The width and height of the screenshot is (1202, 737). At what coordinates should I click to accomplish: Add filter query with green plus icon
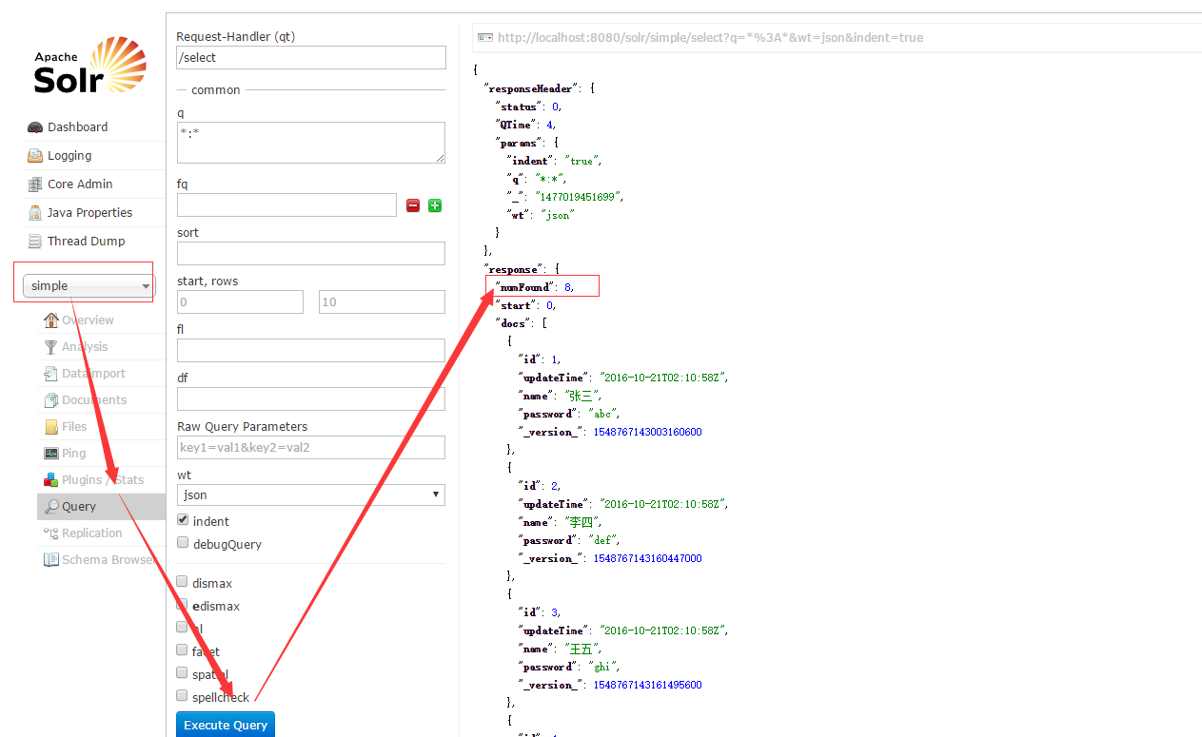tap(435, 205)
